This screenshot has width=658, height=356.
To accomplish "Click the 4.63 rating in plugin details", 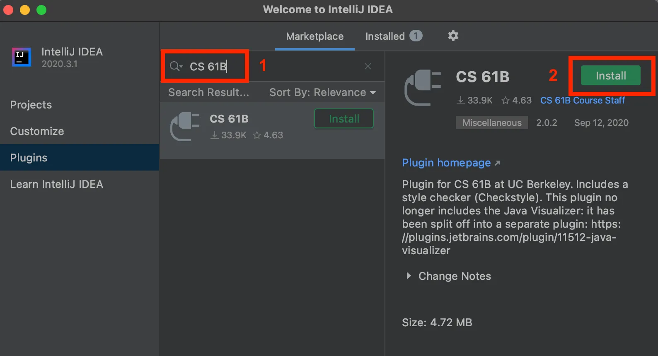I will point(516,101).
